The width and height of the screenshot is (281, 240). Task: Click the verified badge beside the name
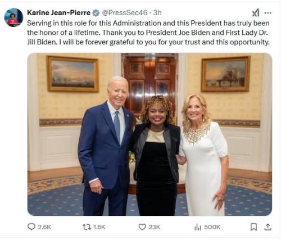(96, 13)
